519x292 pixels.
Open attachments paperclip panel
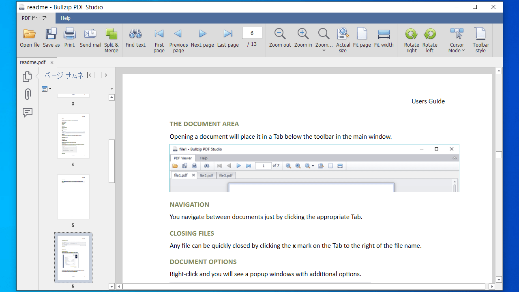[x=27, y=94]
